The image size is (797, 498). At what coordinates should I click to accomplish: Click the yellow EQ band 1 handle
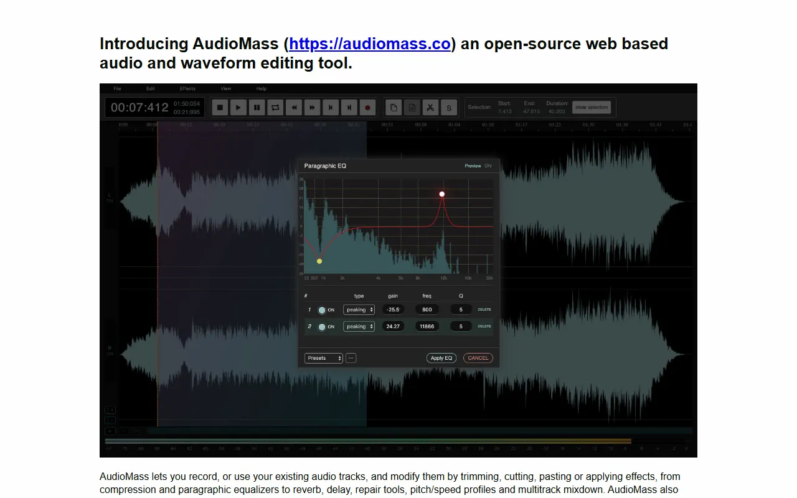[x=319, y=261]
